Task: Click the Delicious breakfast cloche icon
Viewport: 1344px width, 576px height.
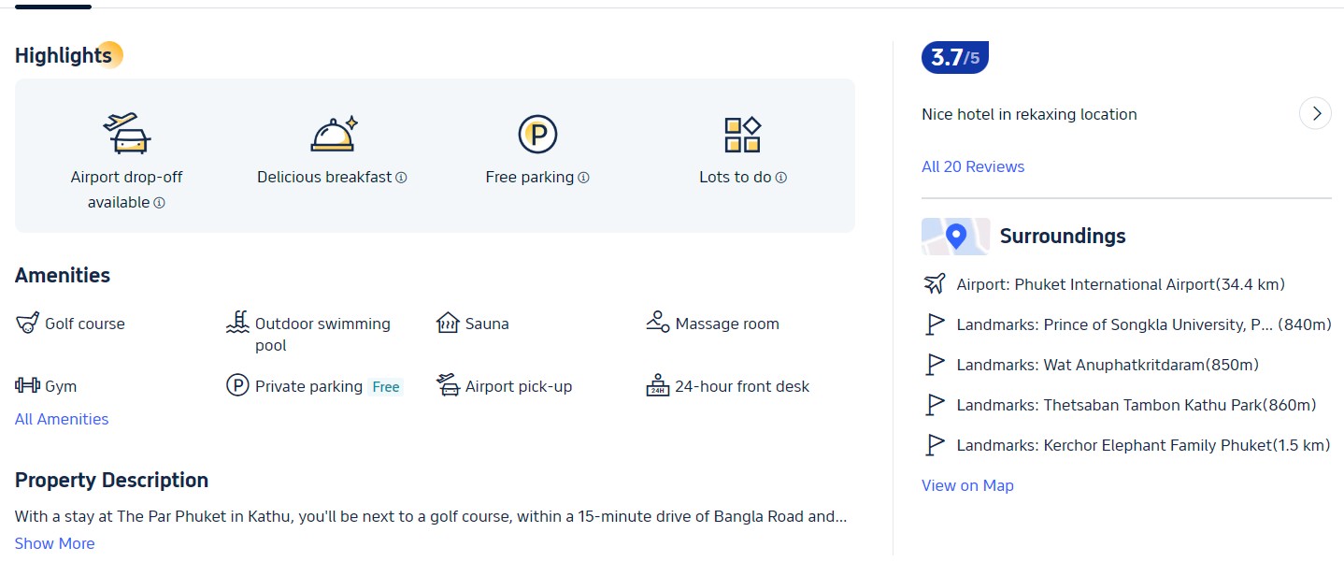Action: [333, 134]
